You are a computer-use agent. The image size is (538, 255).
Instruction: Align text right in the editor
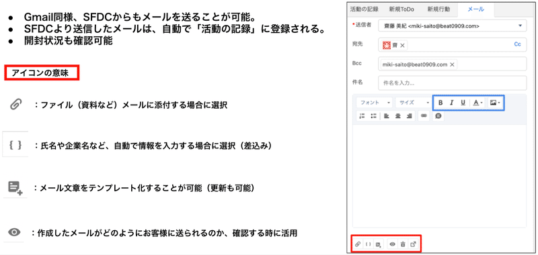point(409,116)
